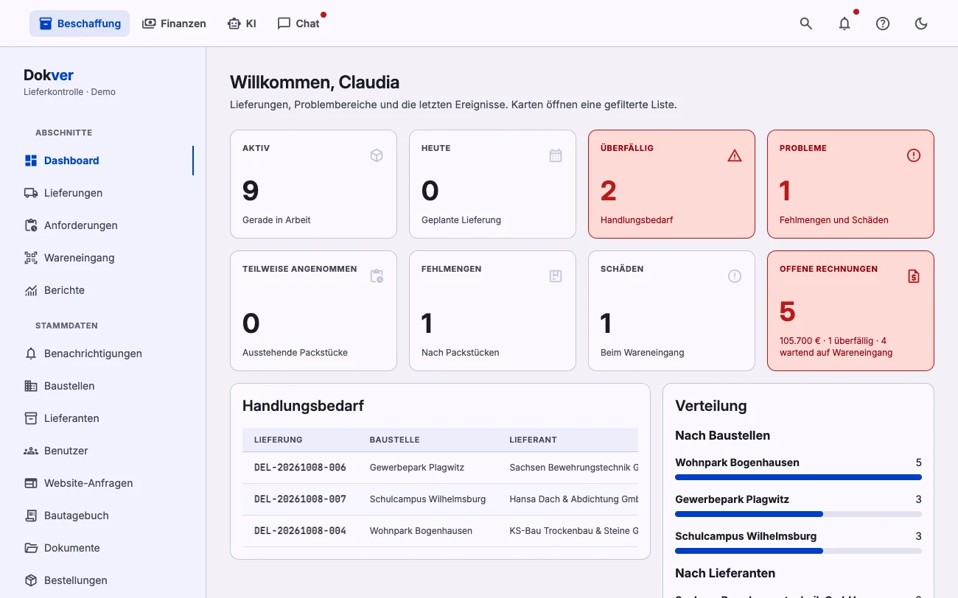Screen dimensions: 958x598
Task: Select delivery DEL-20261008-007 row
Action: tap(440, 499)
